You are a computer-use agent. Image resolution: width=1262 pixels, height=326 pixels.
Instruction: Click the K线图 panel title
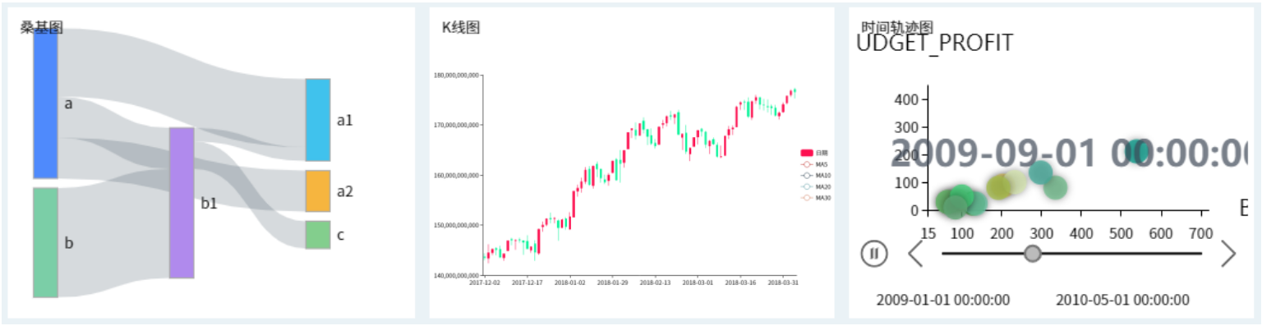[461, 27]
